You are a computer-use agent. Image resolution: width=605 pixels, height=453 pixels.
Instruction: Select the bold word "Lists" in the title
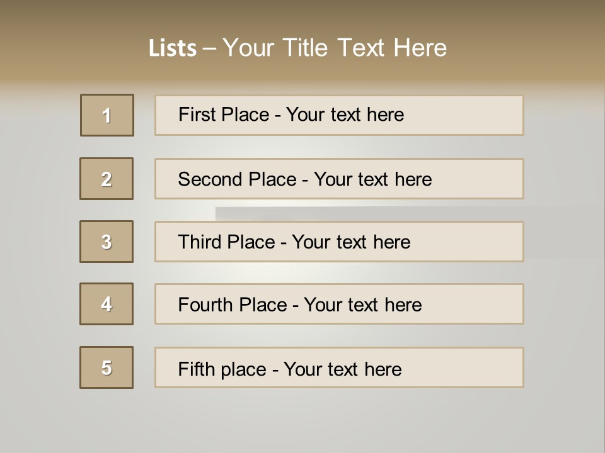[x=173, y=48]
